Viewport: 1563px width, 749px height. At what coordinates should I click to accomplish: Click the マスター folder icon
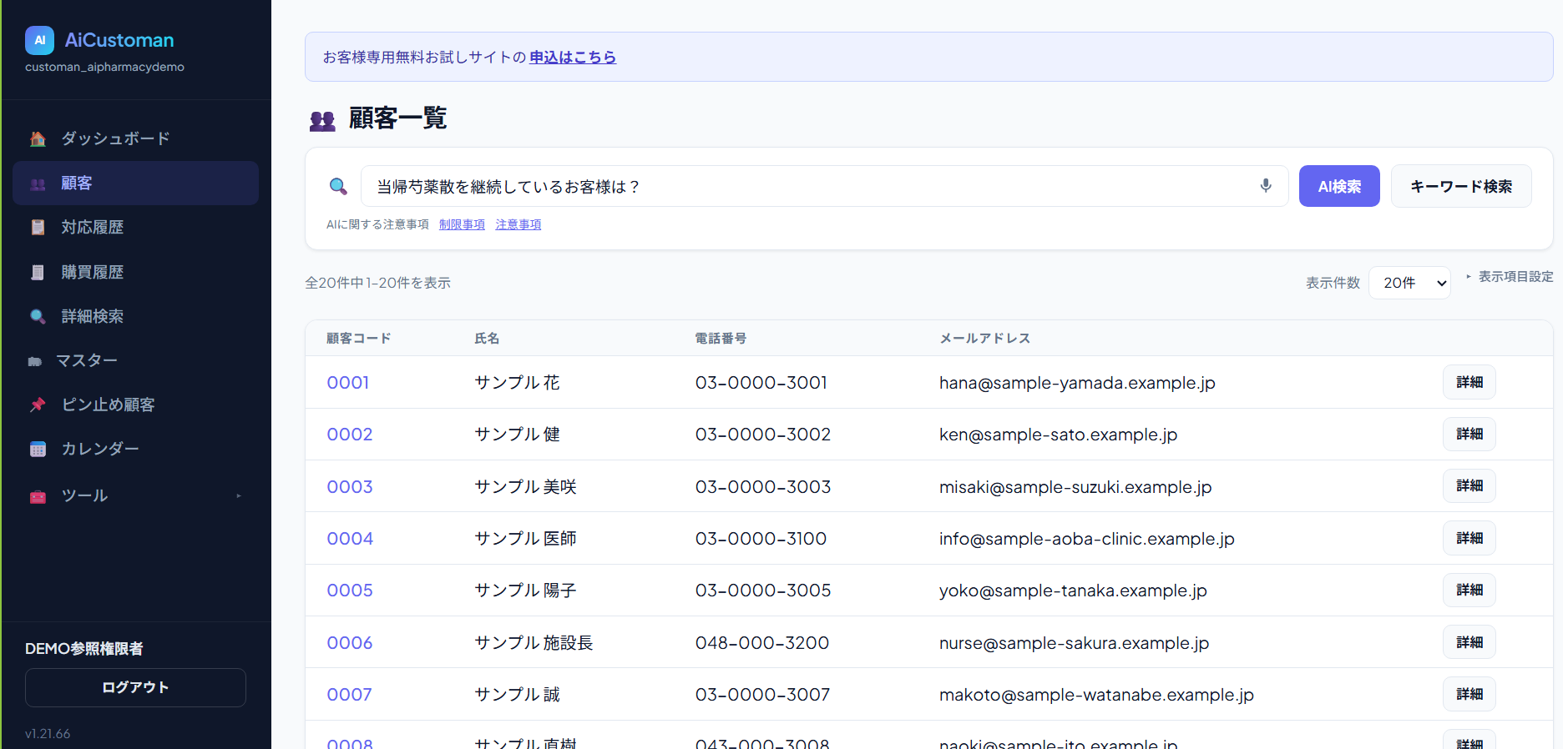pos(35,361)
